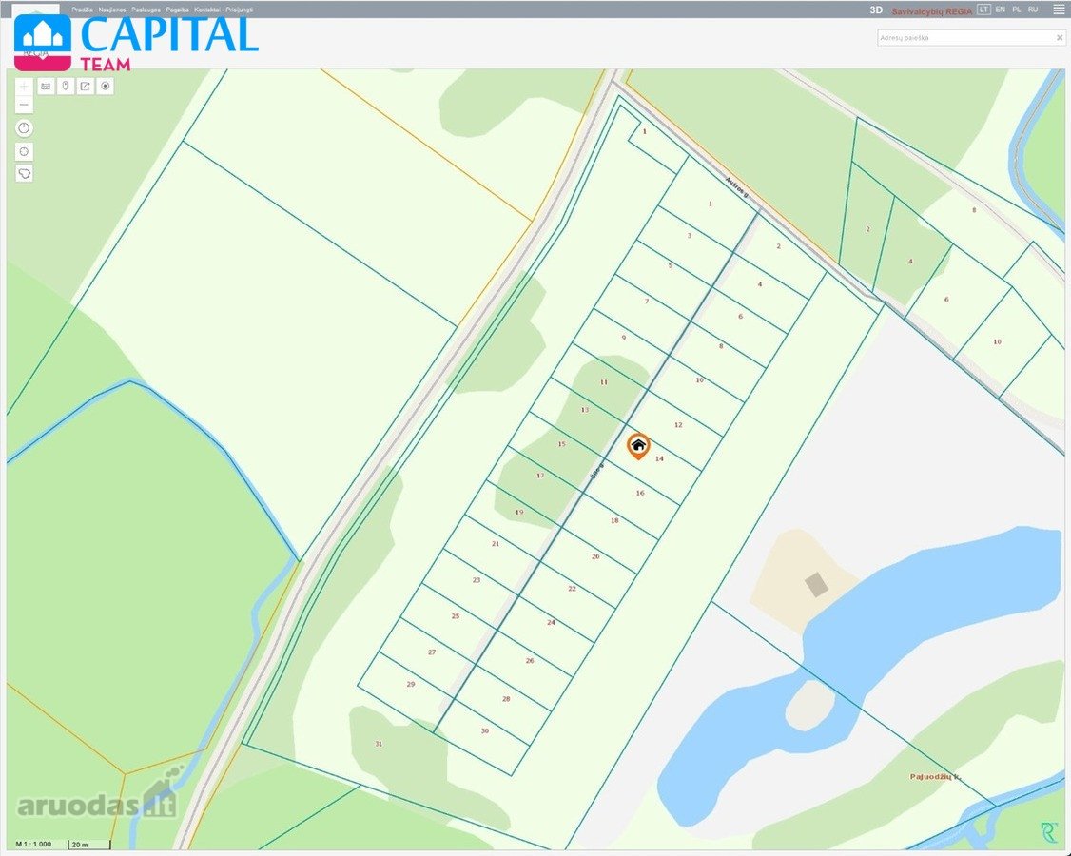This screenshot has width=1071, height=856.
Task: Select plot number 3
Action: [x=690, y=236]
